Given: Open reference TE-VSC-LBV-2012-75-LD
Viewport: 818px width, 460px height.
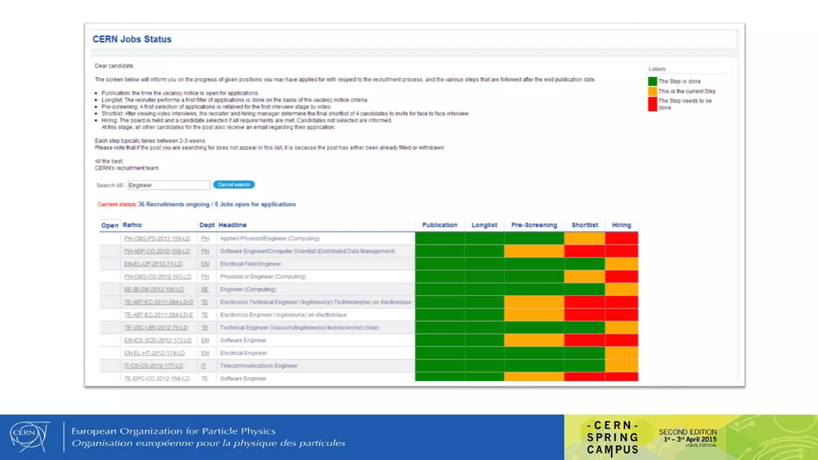Looking at the screenshot, I should click(156, 327).
